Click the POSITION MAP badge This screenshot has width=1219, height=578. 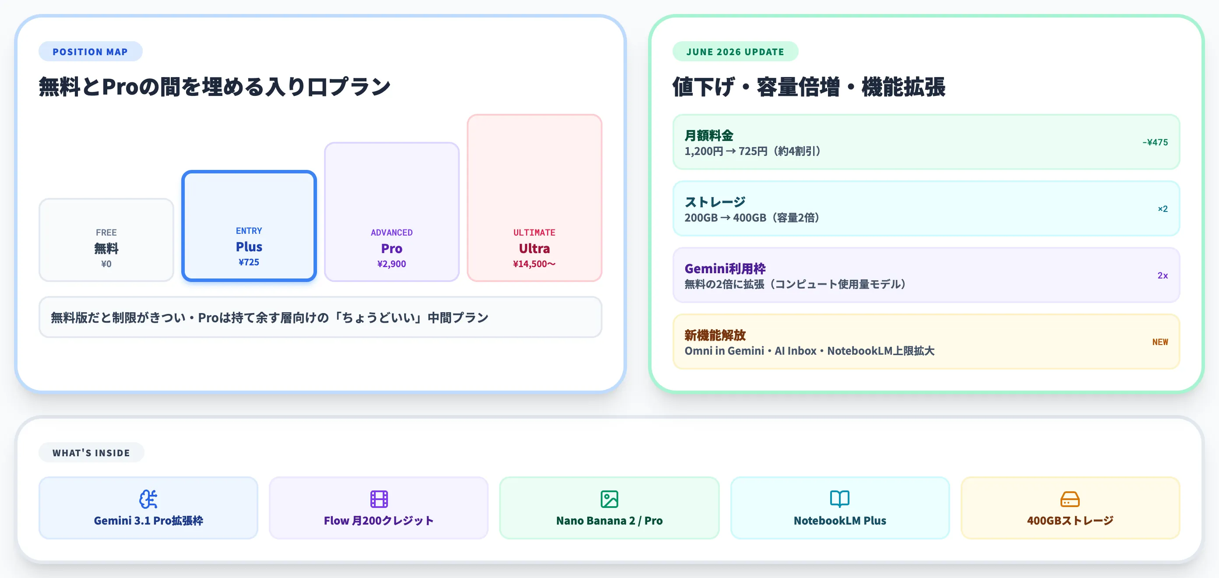(x=90, y=52)
